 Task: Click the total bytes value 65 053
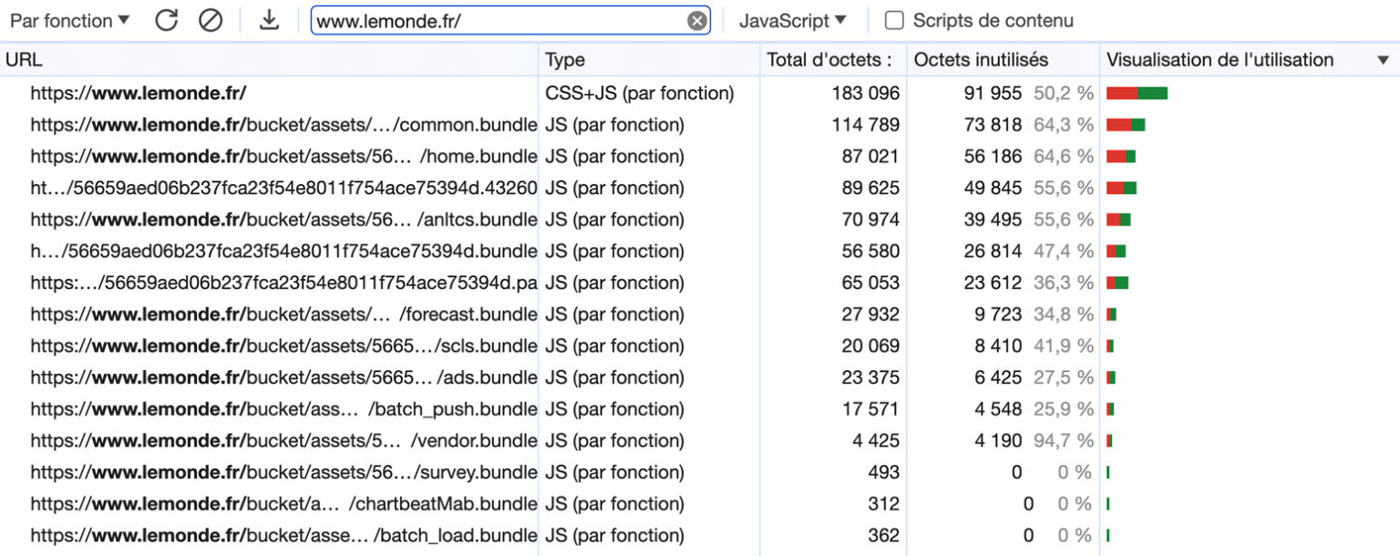(870, 283)
